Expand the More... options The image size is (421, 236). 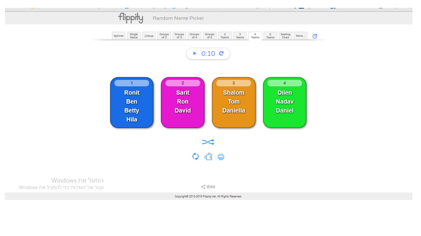point(300,35)
